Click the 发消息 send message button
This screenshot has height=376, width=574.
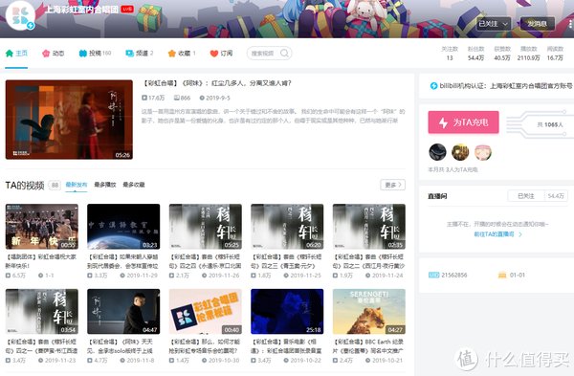tap(537, 24)
